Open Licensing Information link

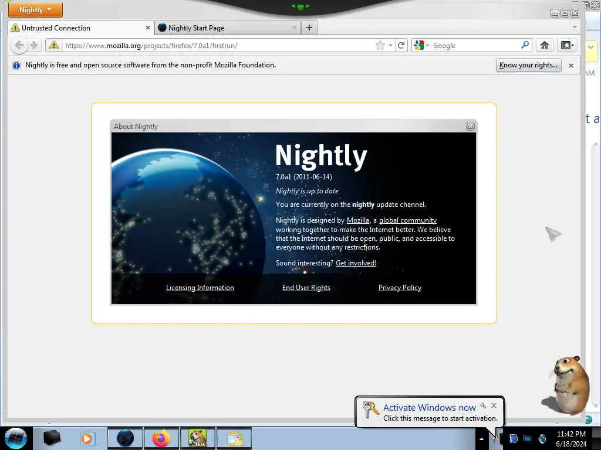(200, 288)
